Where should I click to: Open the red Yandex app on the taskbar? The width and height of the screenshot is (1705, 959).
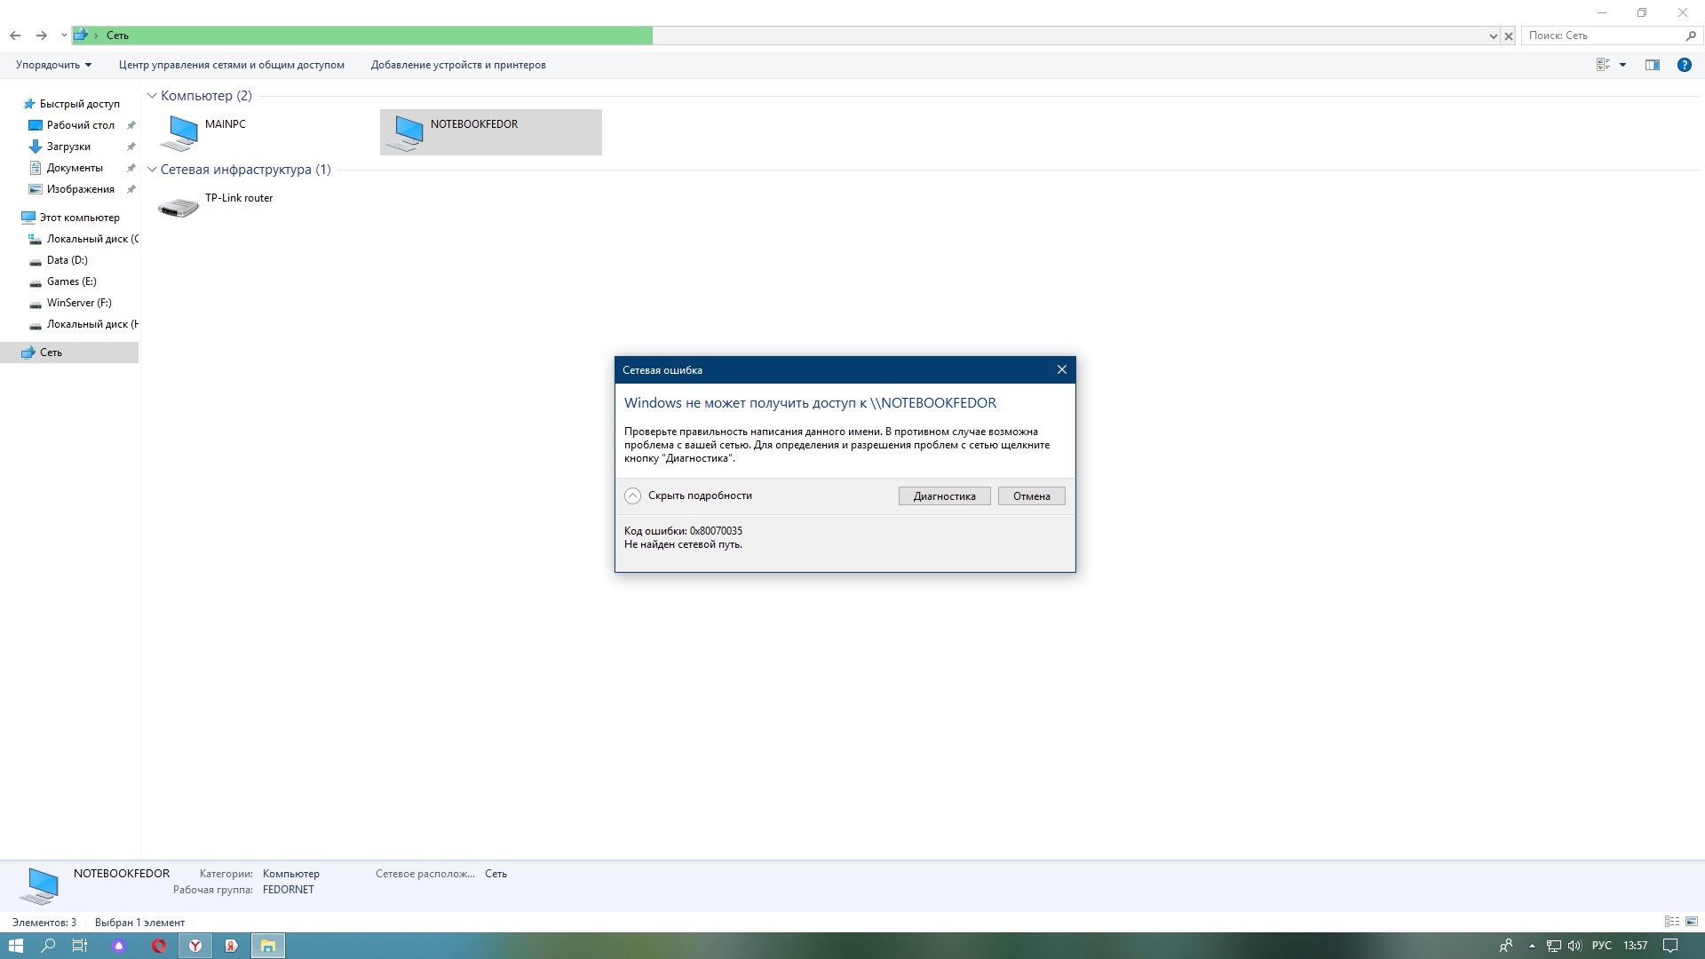231,946
